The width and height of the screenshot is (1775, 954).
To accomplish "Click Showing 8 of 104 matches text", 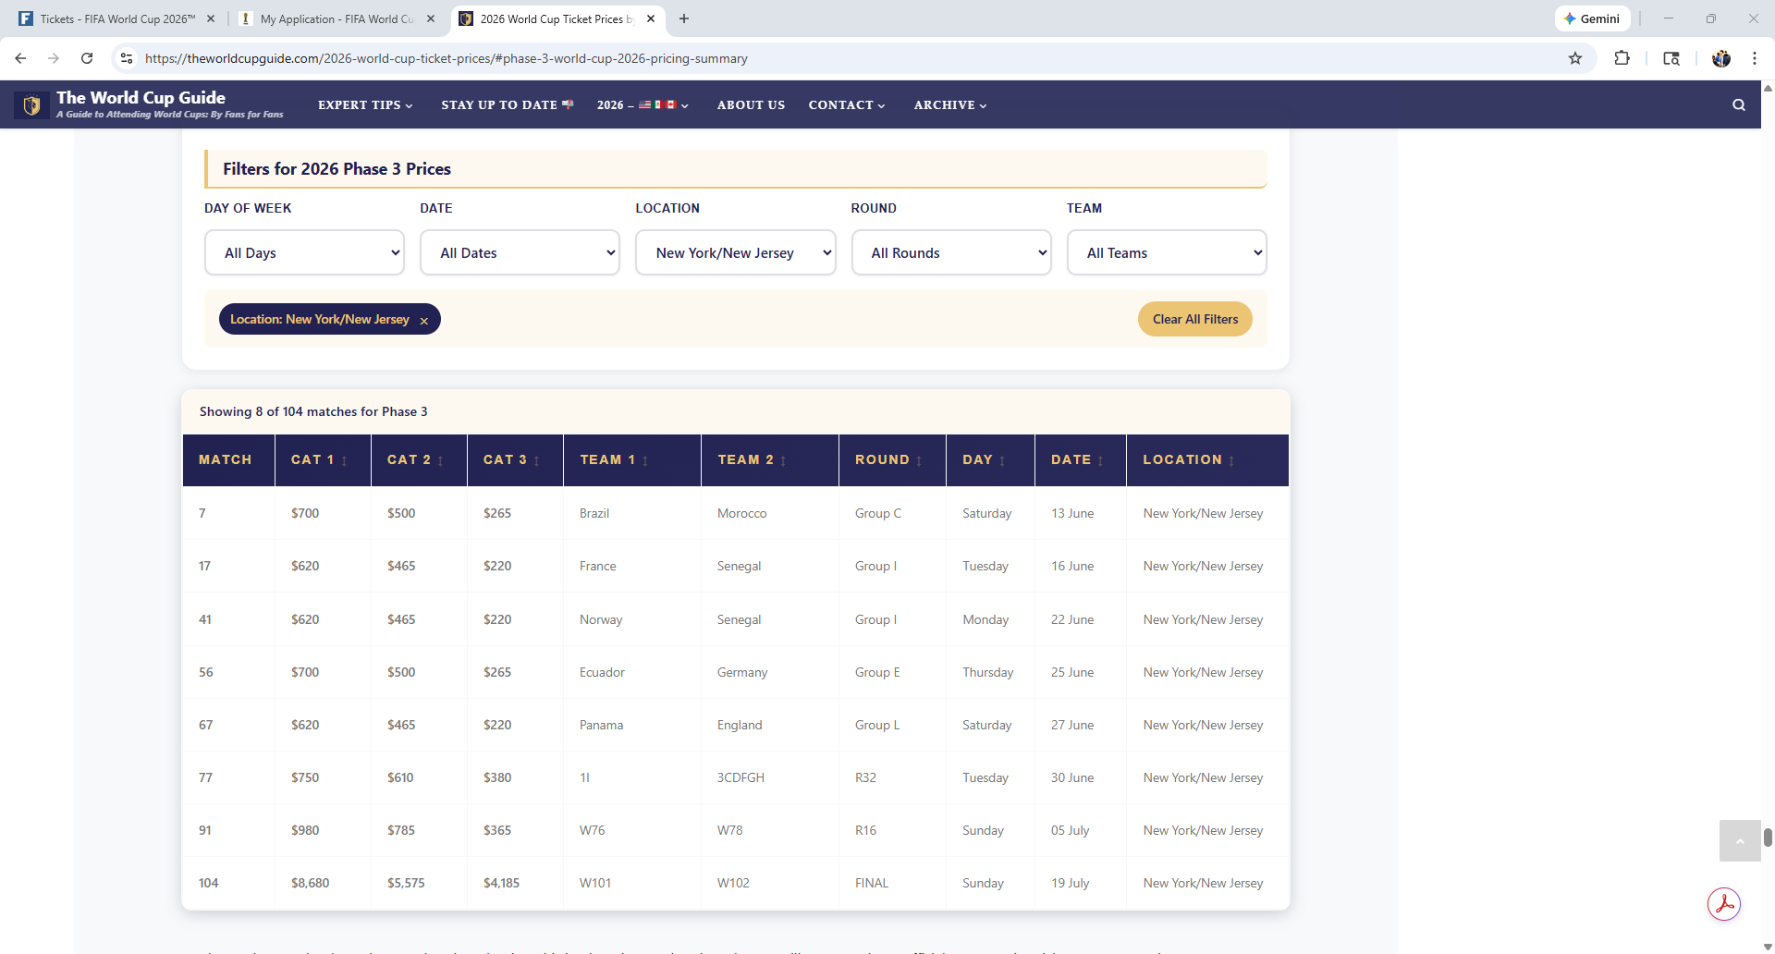I will click(313, 411).
